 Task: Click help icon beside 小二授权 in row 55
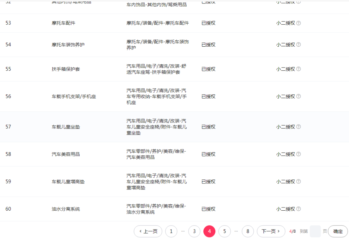click(x=298, y=69)
